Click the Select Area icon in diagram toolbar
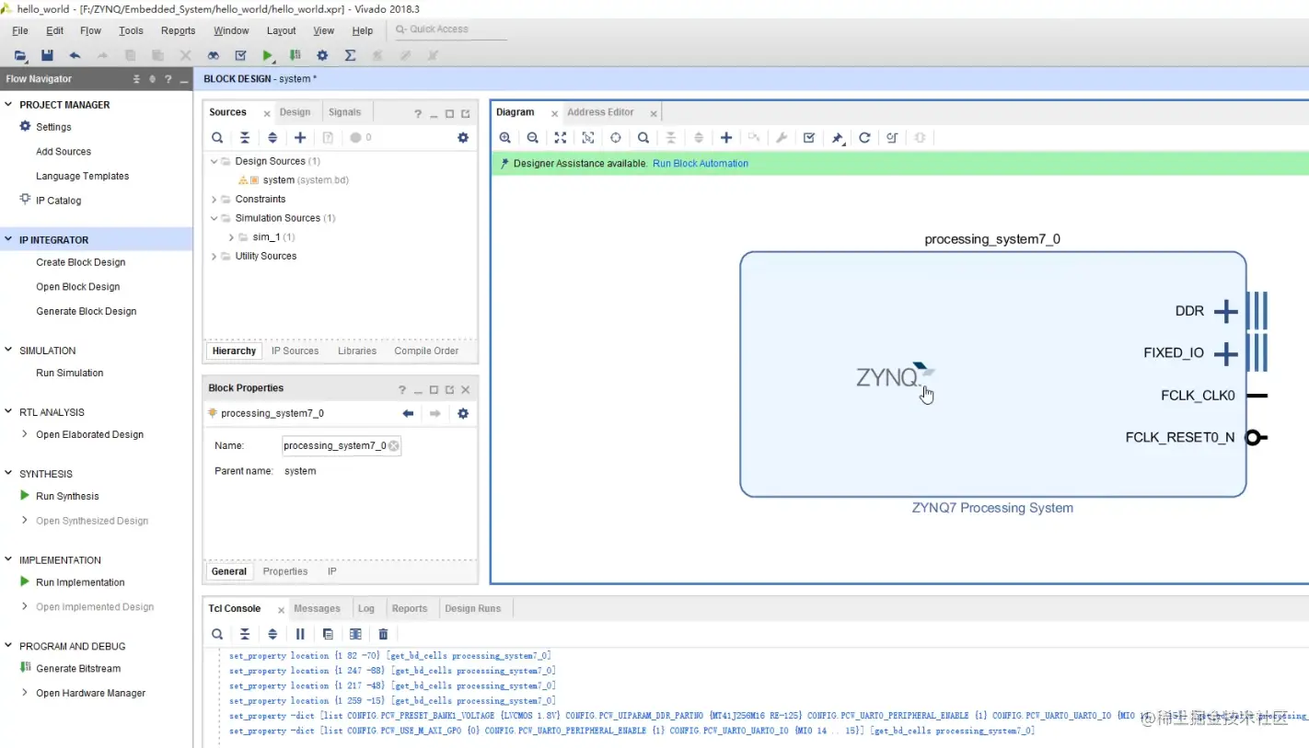 [588, 138]
